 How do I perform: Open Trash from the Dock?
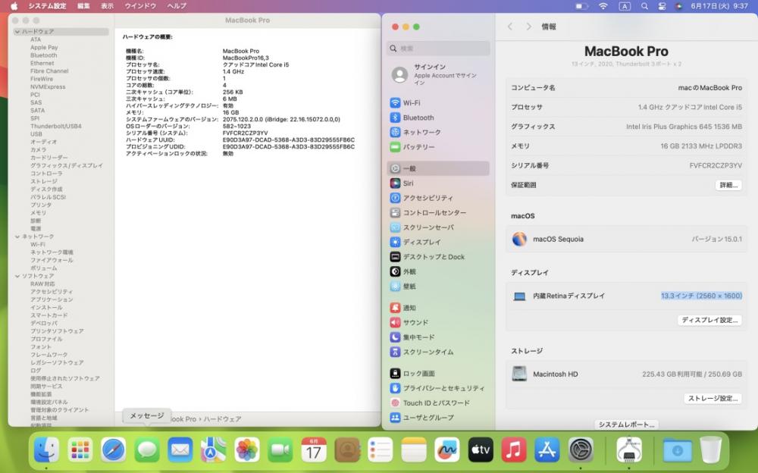[711, 450]
